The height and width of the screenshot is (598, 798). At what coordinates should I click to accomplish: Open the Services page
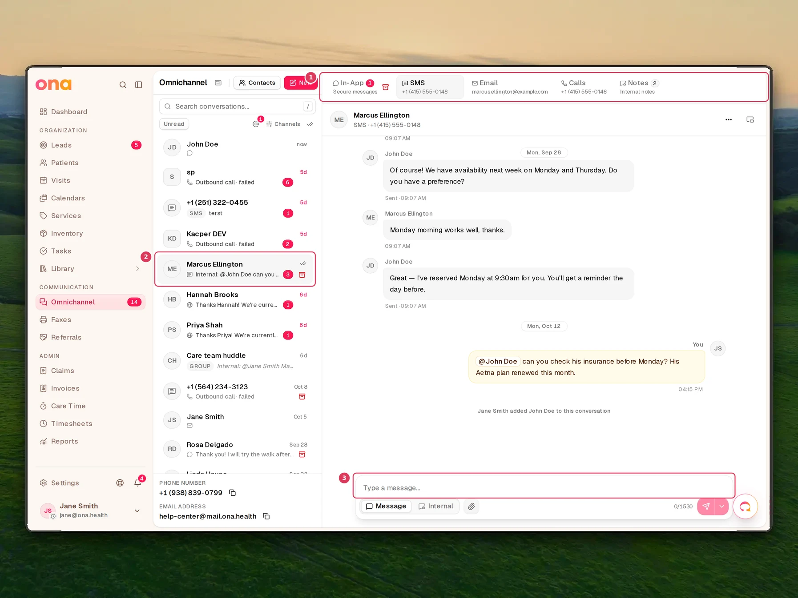[90, 216]
